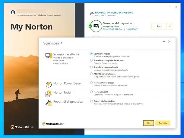Select Scansione completa del sistema option

pos(91,60)
